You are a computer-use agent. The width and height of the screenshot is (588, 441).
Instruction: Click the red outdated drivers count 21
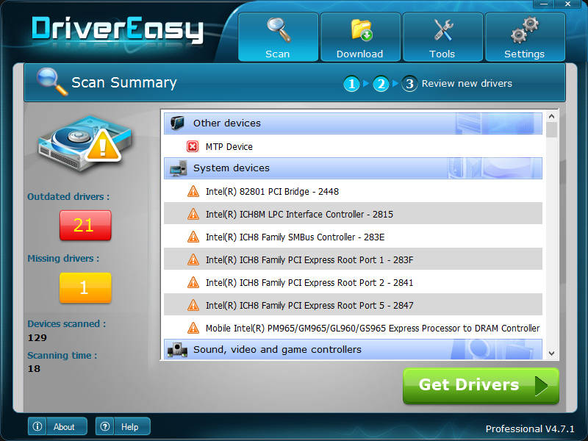[85, 226]
